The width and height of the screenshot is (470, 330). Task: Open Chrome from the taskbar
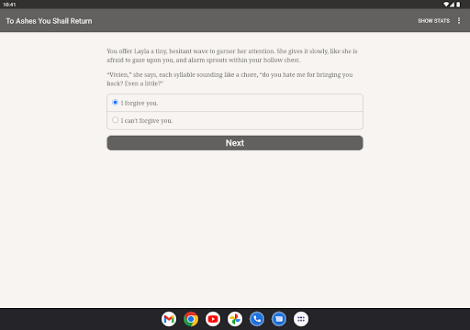pyautogui.click(x=191, y=319)
